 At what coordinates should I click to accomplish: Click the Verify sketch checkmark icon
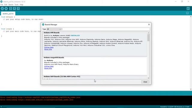pos(2,8)
